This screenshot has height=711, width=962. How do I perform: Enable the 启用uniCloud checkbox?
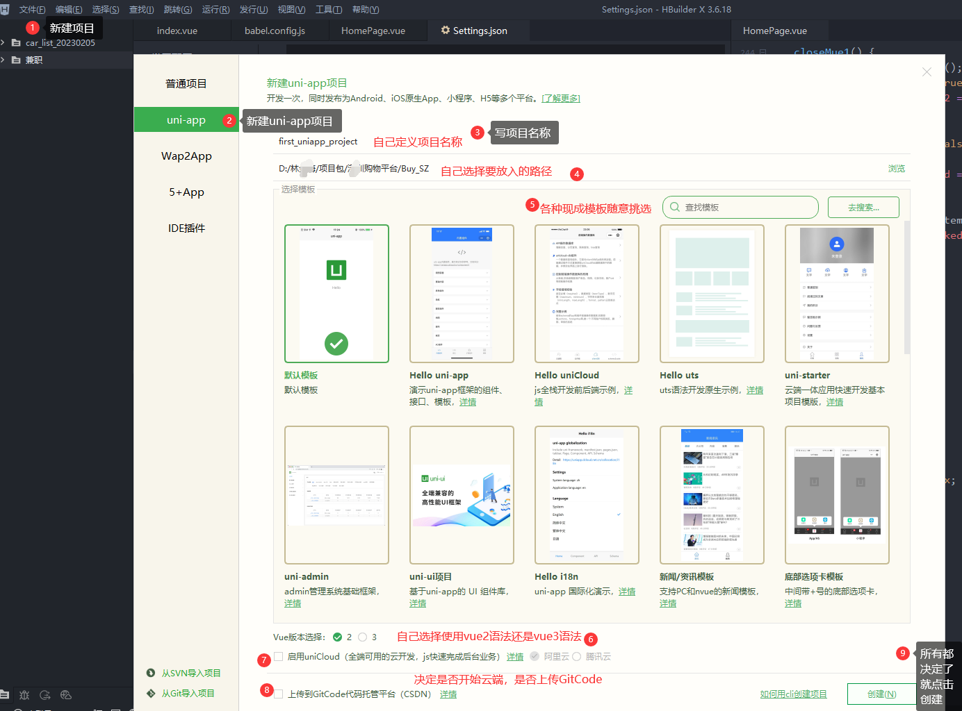(278, 656)
